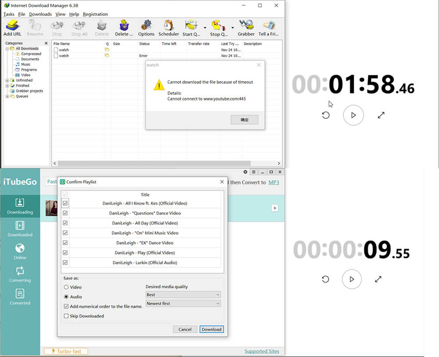This screenshot has width=439, height=357.
Task: Select the Audio save-as radio button
Action: (66, 296)
